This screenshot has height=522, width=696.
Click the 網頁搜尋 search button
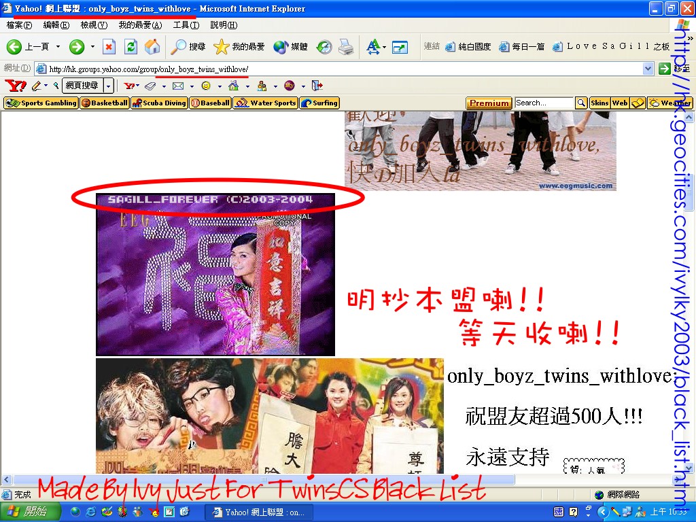click(x=82, y=85)
